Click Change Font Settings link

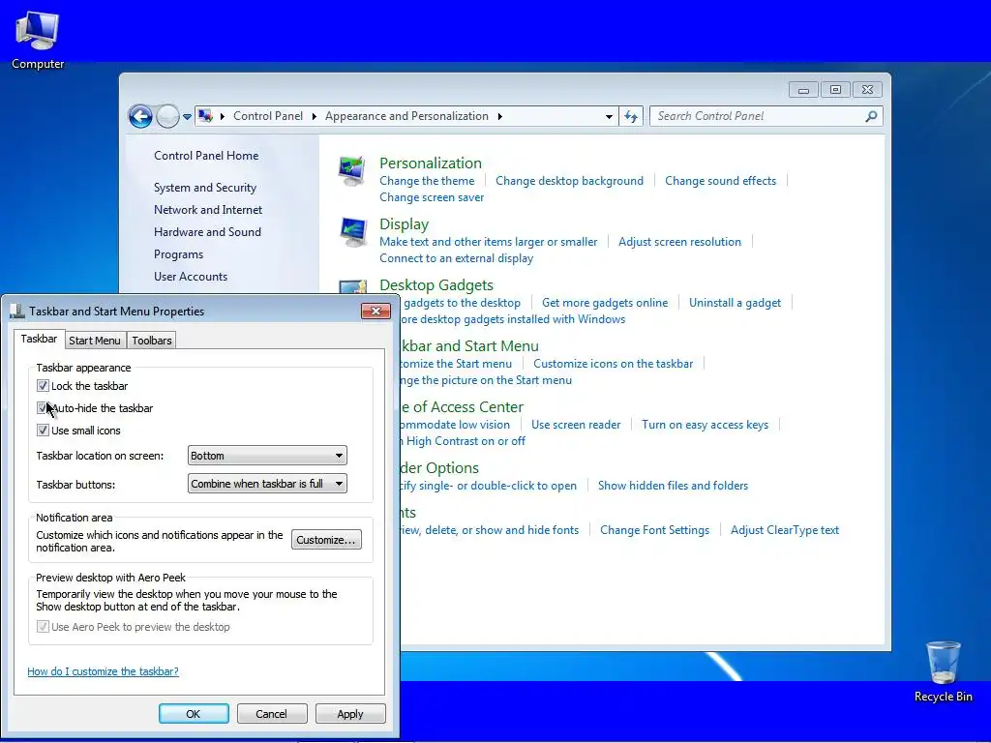(x=655, y=530)
